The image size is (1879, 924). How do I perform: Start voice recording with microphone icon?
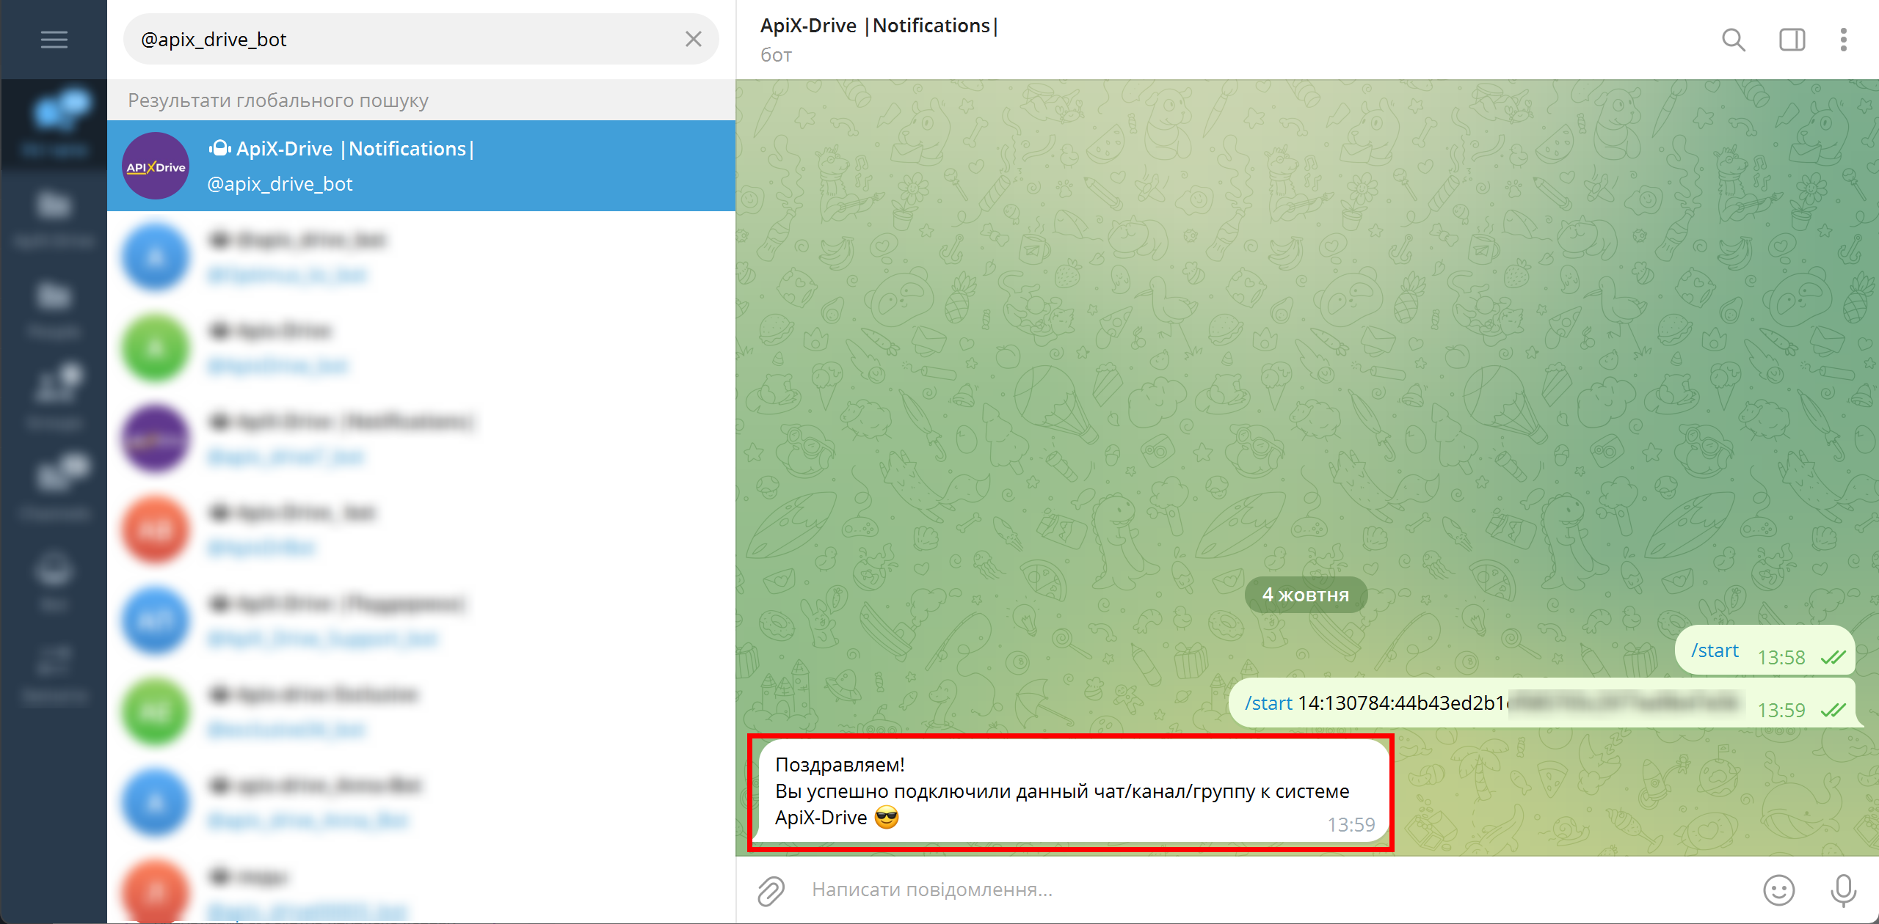coord(1843,890)
